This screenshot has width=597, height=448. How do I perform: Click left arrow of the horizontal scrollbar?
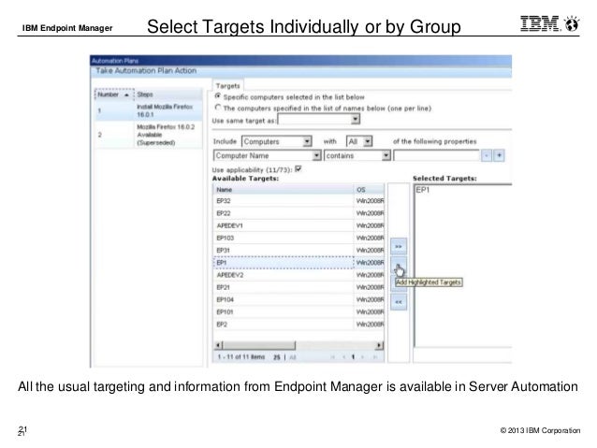[218, 345]
